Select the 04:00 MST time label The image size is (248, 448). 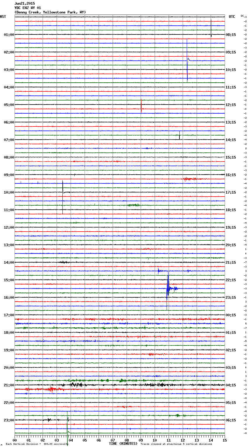[9, 87]
